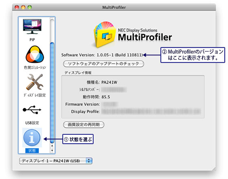
Task: Click the シリアルナンバー label
Action: pyautogui.click(x=90, y=89)
